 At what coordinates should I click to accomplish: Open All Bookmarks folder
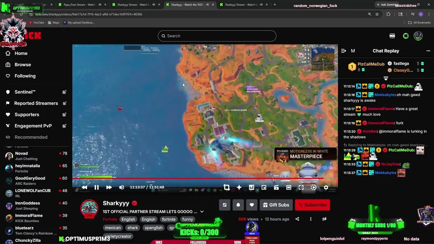[x=419, y=23]
